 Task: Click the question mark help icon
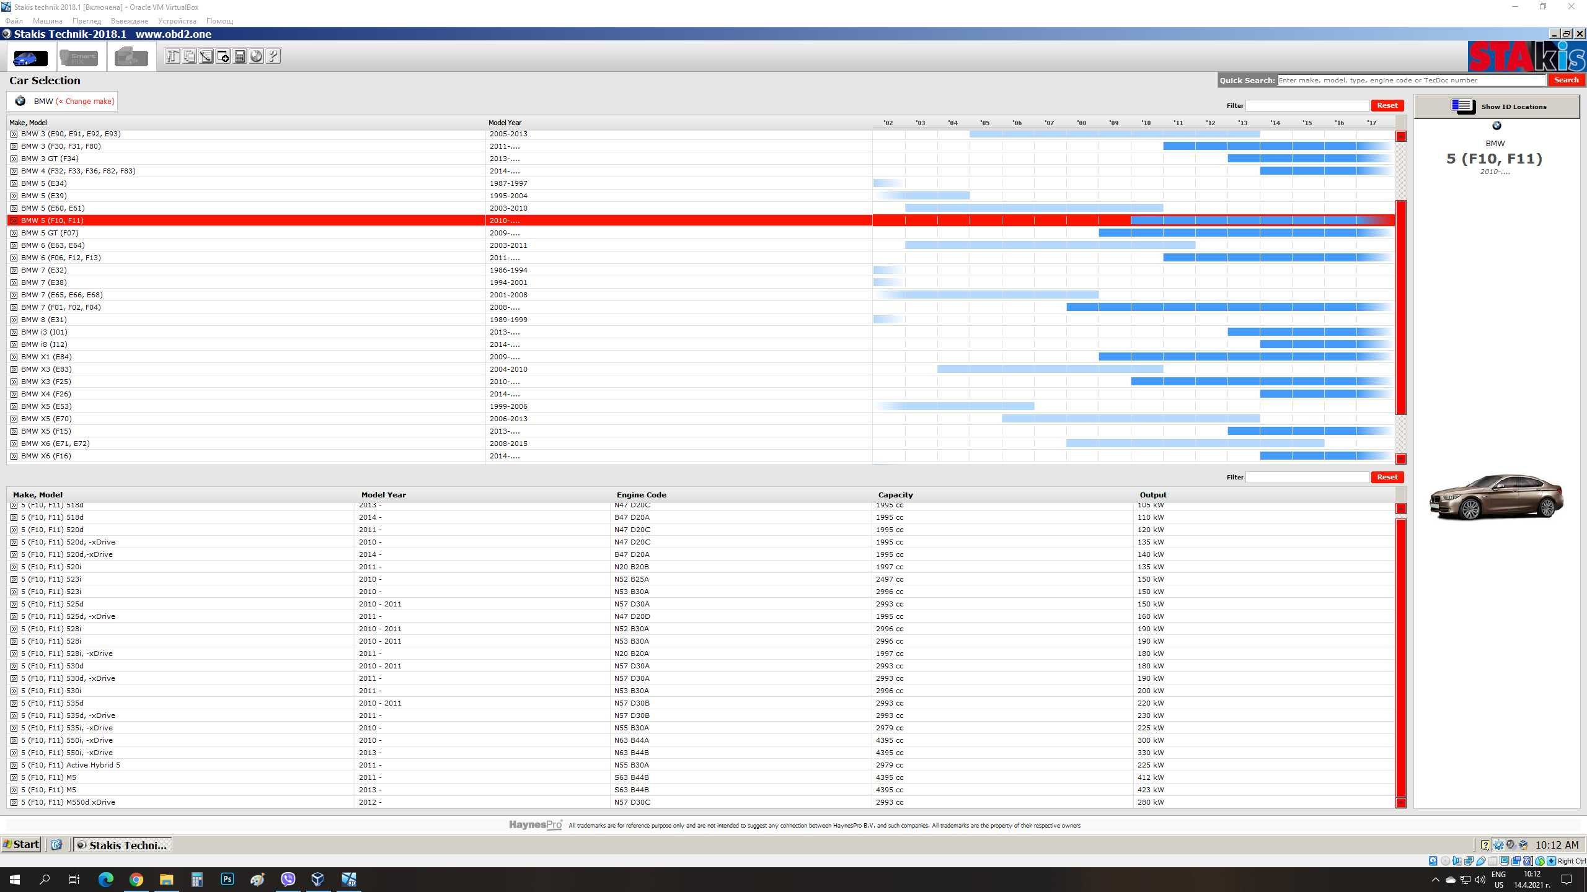tap(273, 56)
